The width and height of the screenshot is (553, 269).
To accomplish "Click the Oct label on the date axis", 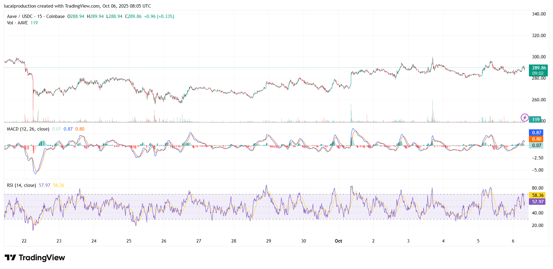I will 338,241.
